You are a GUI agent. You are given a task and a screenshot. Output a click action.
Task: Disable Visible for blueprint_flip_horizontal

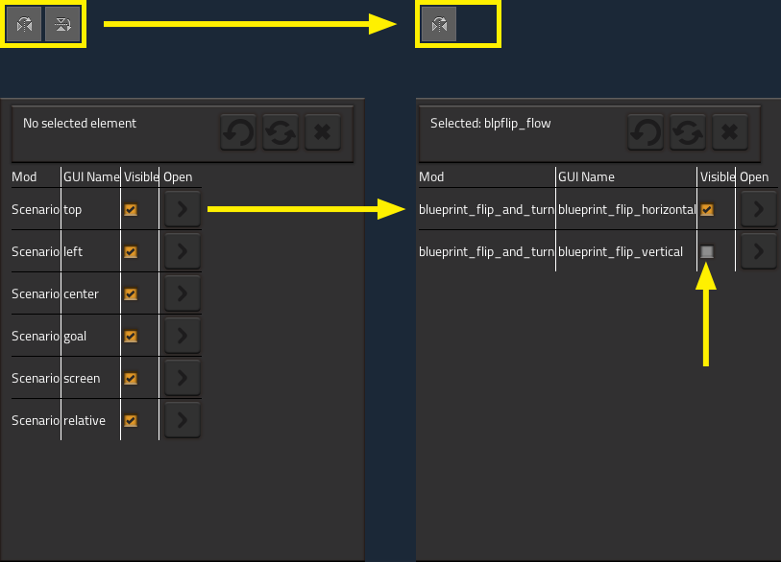[707, 210]
